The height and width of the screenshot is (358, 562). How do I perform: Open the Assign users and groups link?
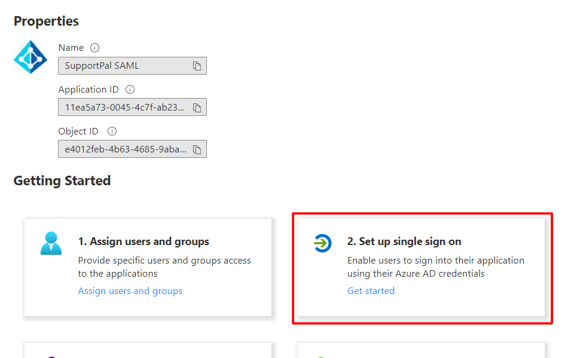130,291
